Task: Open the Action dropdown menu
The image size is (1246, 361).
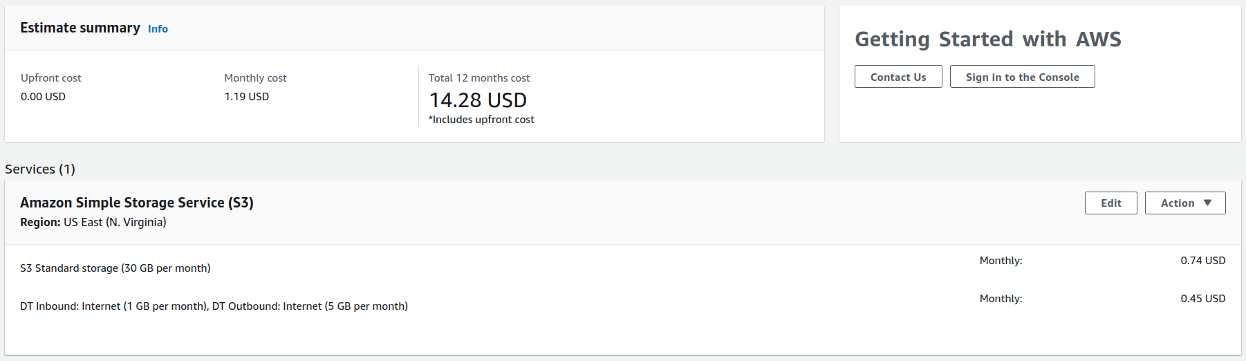Action: [x=1184, y=203]
